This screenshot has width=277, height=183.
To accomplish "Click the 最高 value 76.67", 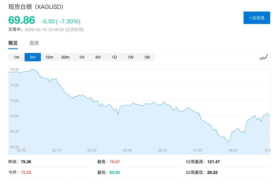I will pyautogui.click(x=115, y=162).
